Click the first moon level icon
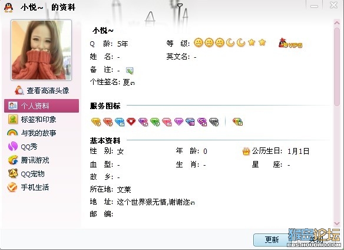 [x=230, y=42]
